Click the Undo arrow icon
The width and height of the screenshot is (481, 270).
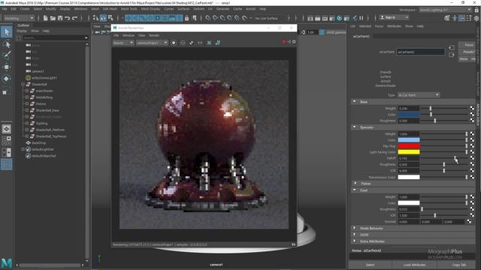tap(68, 18)
